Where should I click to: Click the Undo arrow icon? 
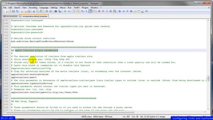(x=47, y=11)
